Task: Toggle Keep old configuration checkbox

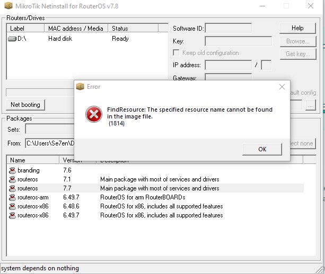Action: [x=176, y=52]
